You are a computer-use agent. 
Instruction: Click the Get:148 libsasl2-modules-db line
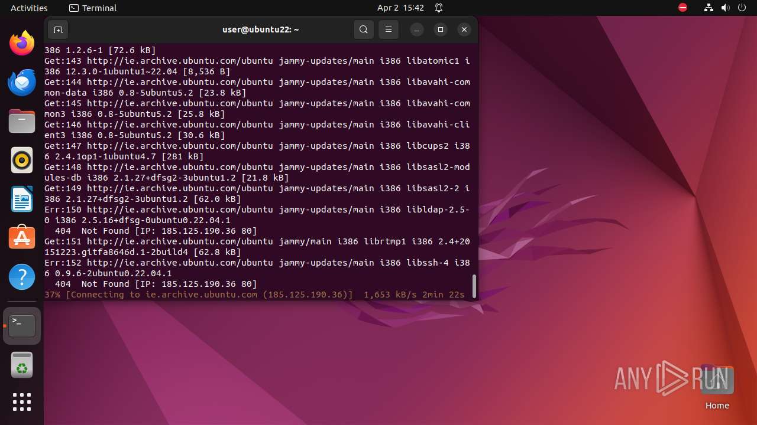pos(257,172)
